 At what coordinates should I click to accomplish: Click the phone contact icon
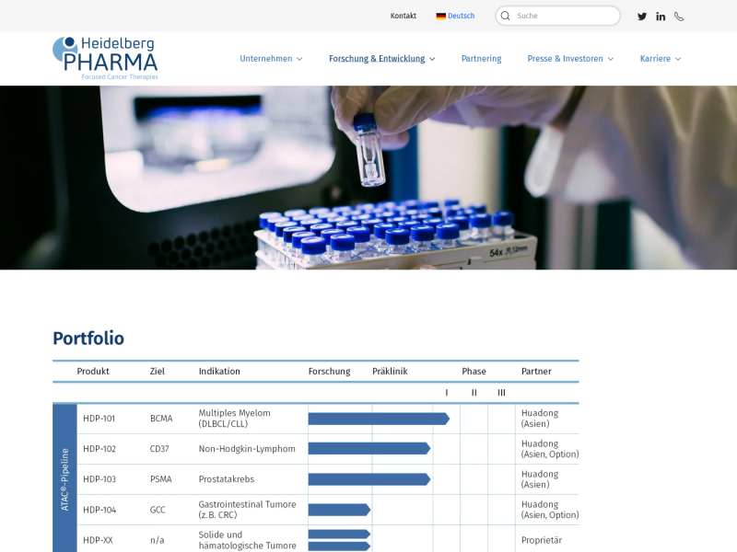[x=679, y=17]
